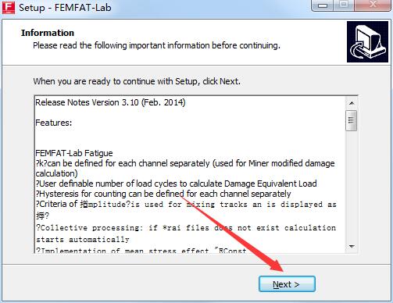Image resolution: width=393 pixels, height=303 pixels.
Task: Click the 'Setup - FEMFAT-Lab' window title
Action: (x=65, y=7)
